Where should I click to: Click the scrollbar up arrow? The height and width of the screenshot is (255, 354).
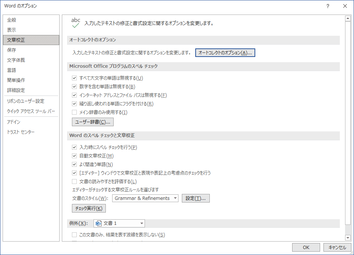[348, 18]
